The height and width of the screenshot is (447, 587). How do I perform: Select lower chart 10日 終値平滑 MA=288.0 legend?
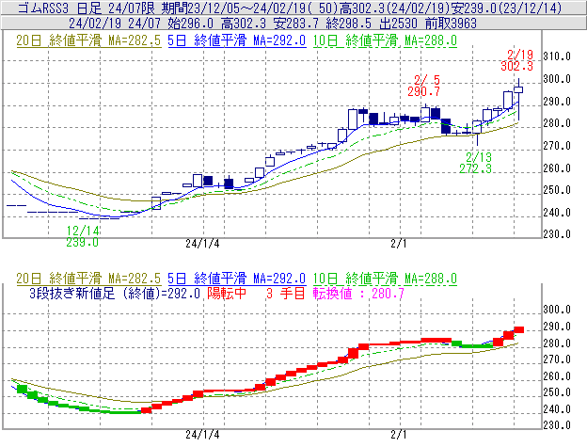click(385, 279)
